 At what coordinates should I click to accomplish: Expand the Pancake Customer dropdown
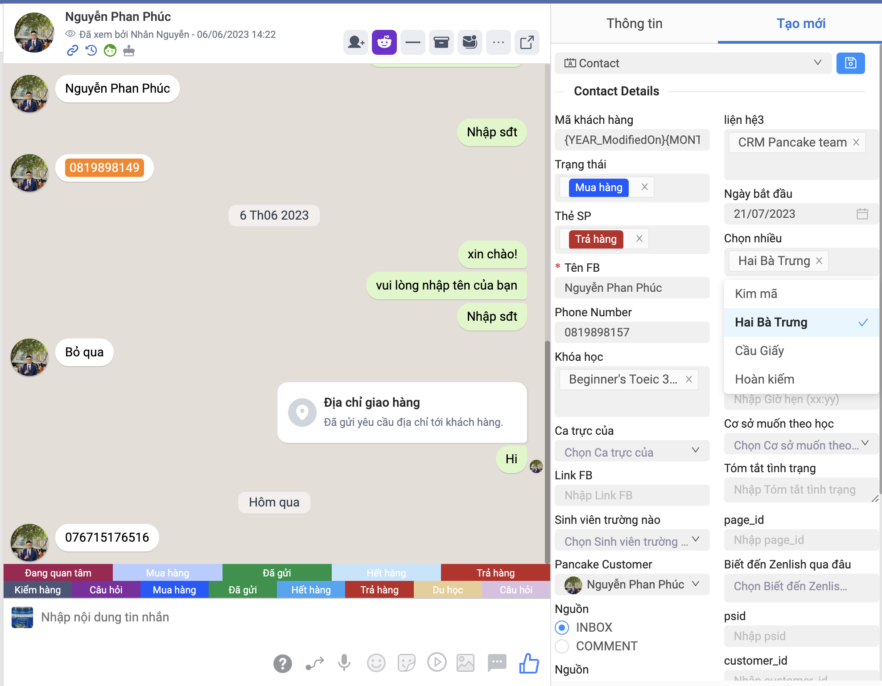pyautogui.click(x=631, y=584)
